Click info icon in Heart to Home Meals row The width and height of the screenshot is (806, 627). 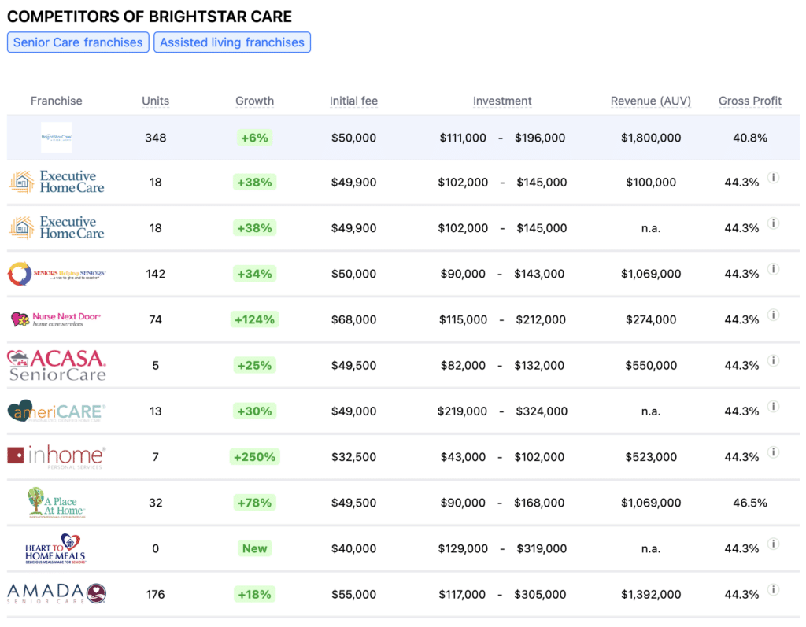[773, 544]
